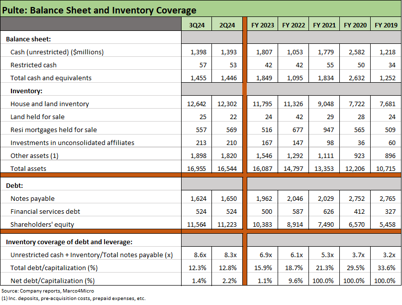This screenshot has height=305, width=402.
Task: Select the 3Q24 land held for sale 25
Action: coord(203,117)
